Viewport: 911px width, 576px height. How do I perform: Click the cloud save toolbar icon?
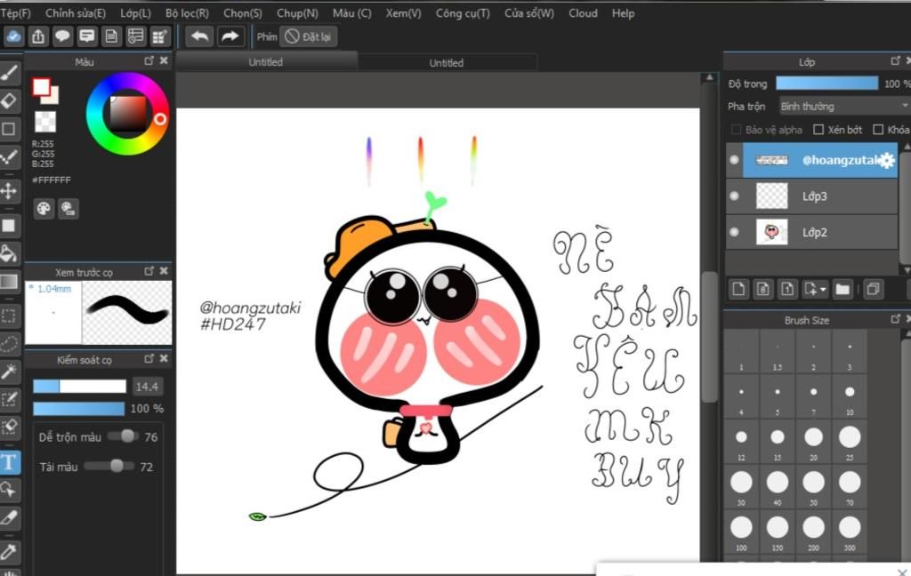(13, 36)
